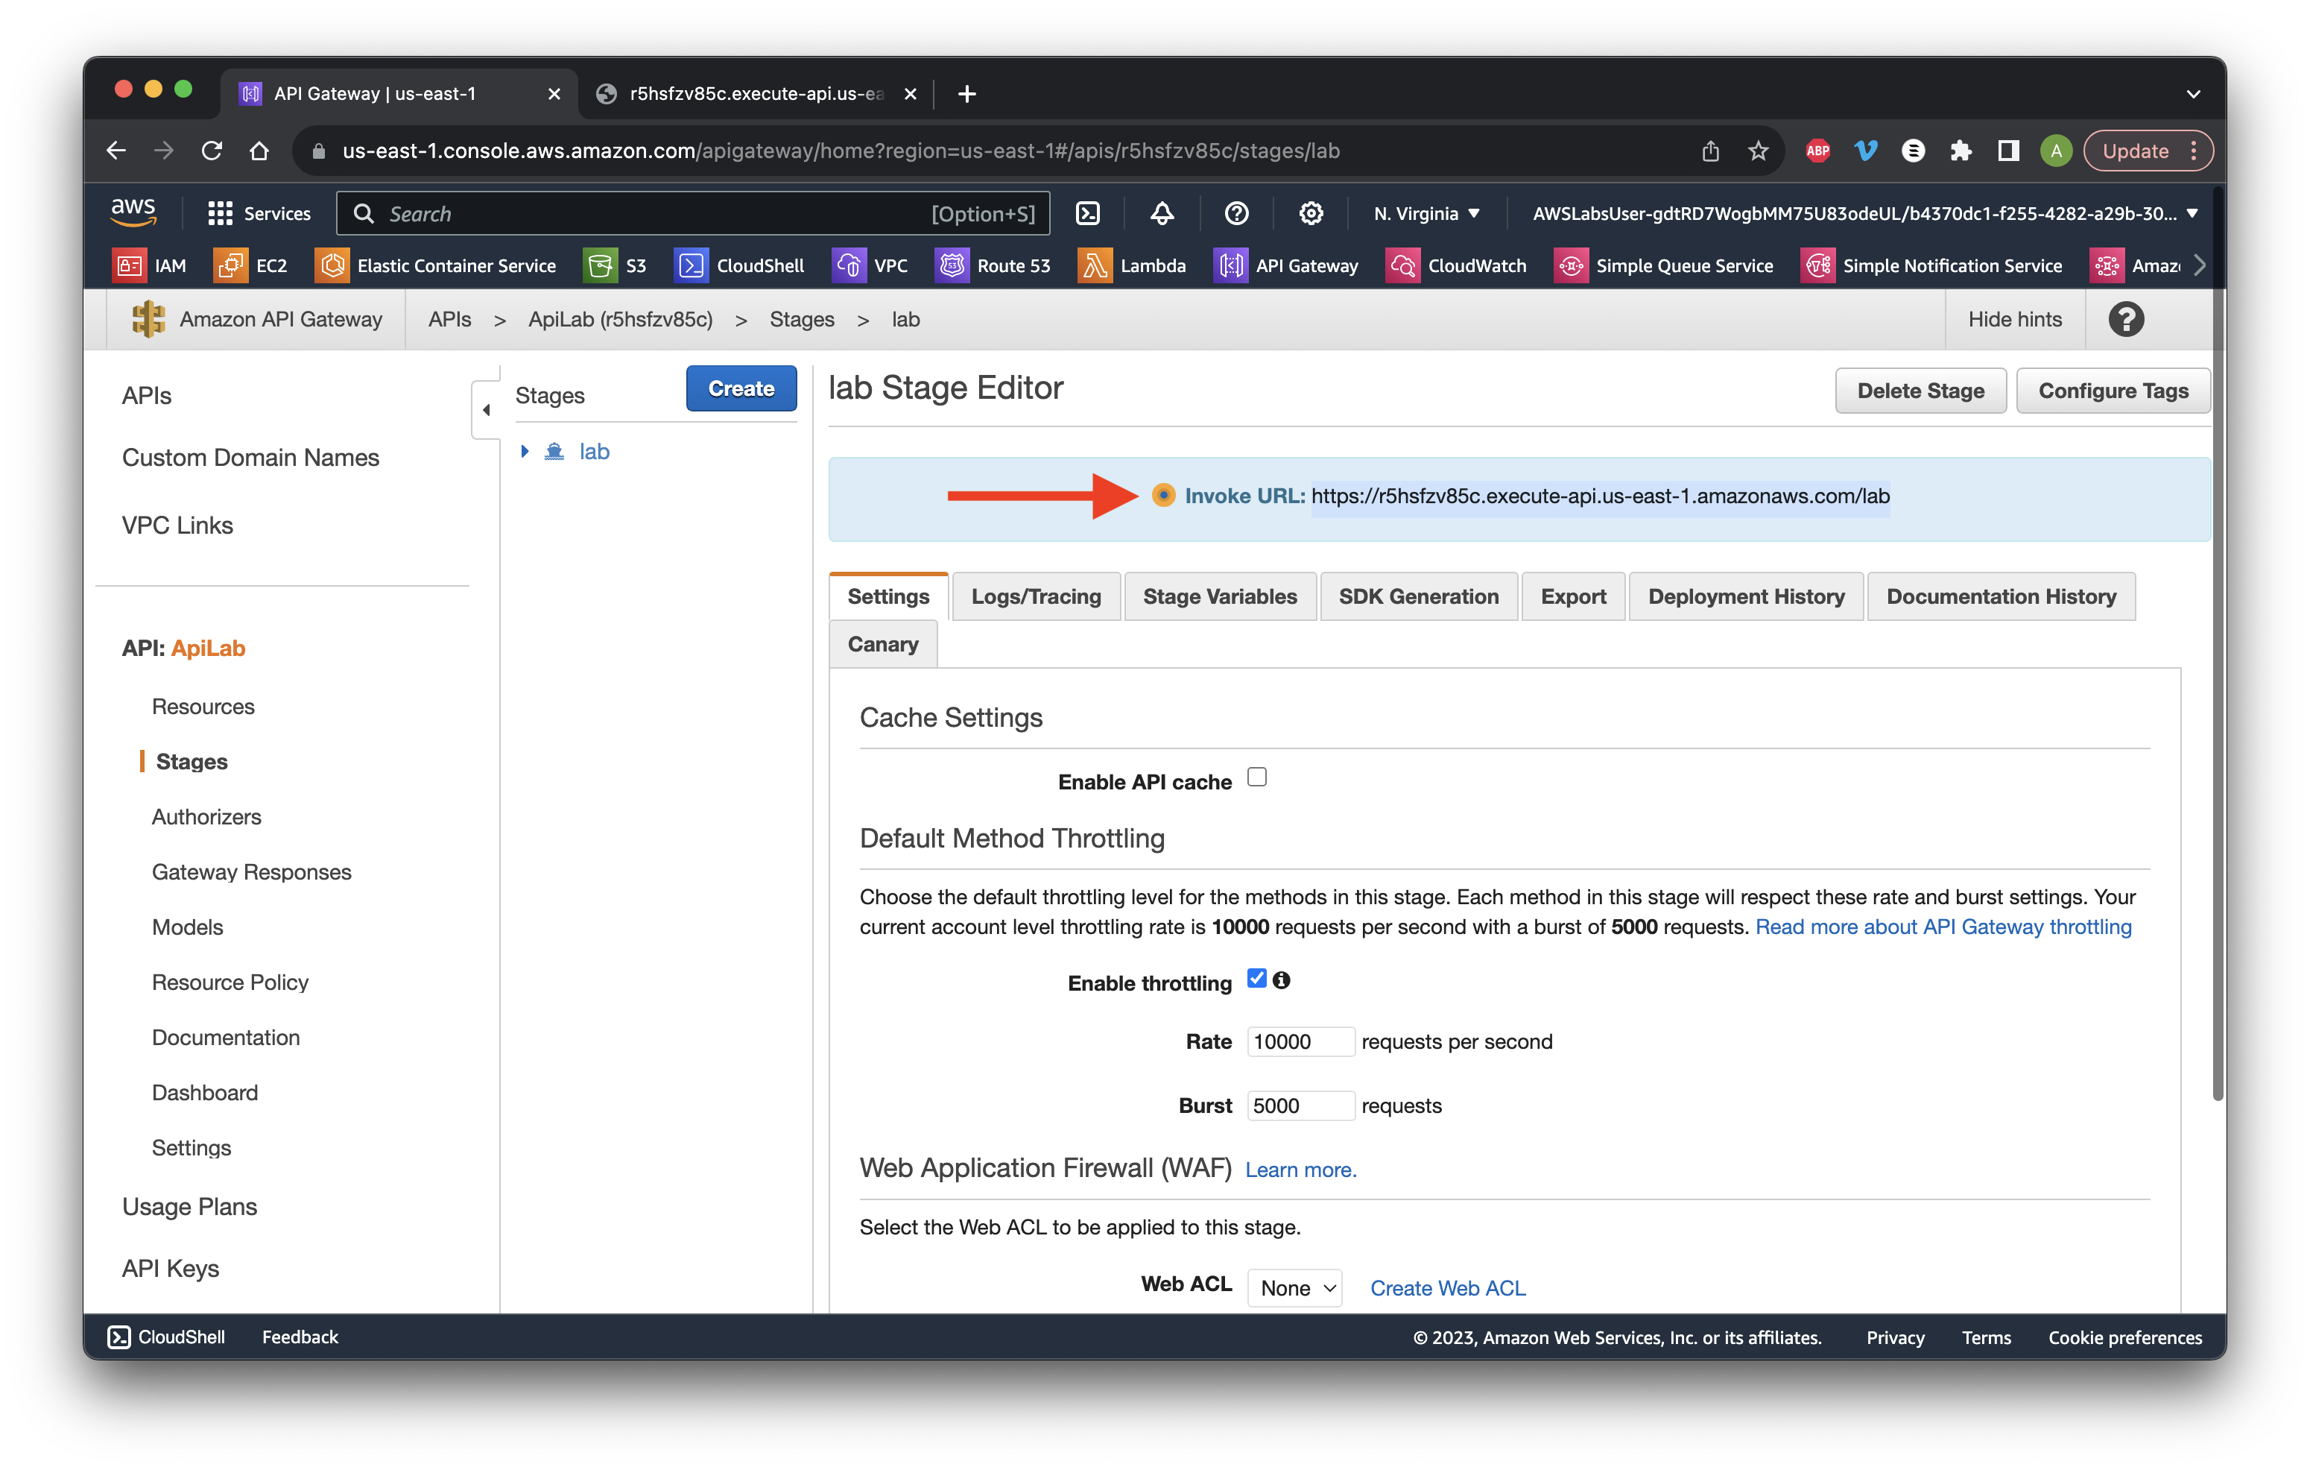This screenshot has width=2310, height=1470.
Task: Focus the AWS console Search box
Action: pos(692,213)
